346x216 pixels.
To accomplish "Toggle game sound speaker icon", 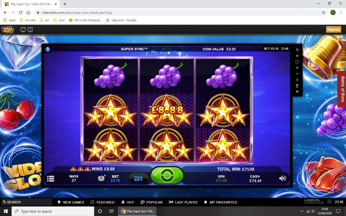I will 283,178.
